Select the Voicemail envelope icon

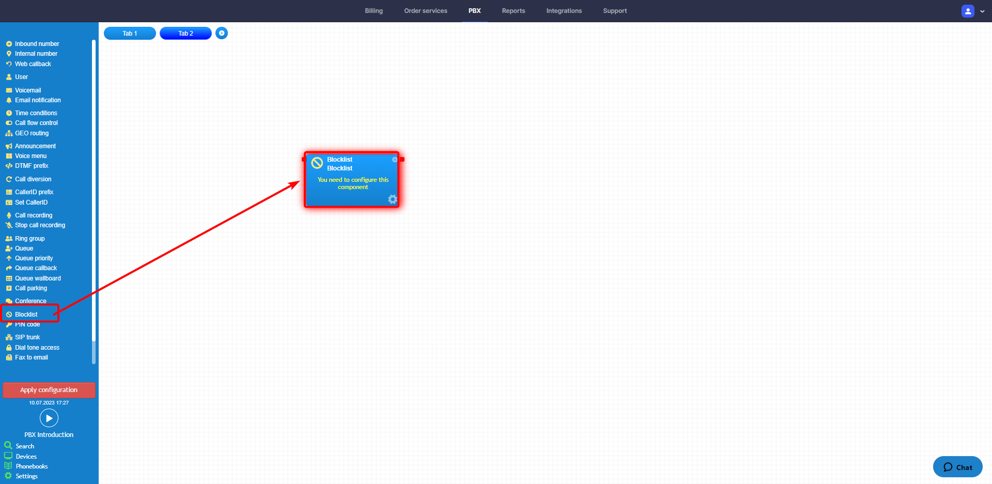(x=9, y=90)
